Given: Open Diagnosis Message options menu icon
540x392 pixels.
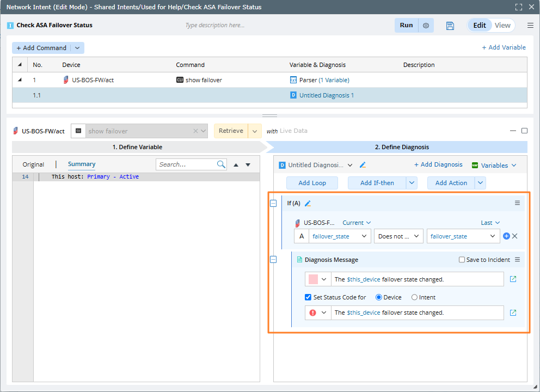Looking at the screenshot, I should click(x=518, y=260).
